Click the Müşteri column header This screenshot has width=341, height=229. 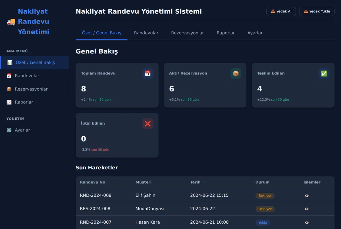pos(144,182)
